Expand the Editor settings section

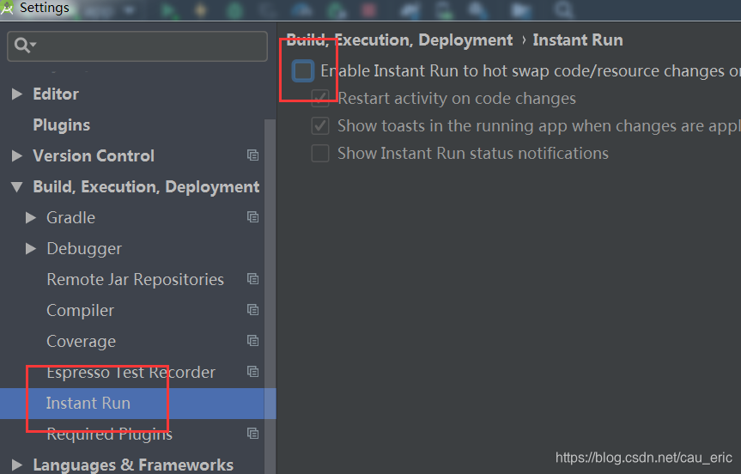[x=17, y=94]
